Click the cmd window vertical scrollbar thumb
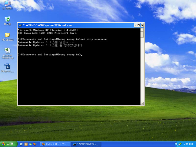The image size is (196, 147). coord(142,34)
